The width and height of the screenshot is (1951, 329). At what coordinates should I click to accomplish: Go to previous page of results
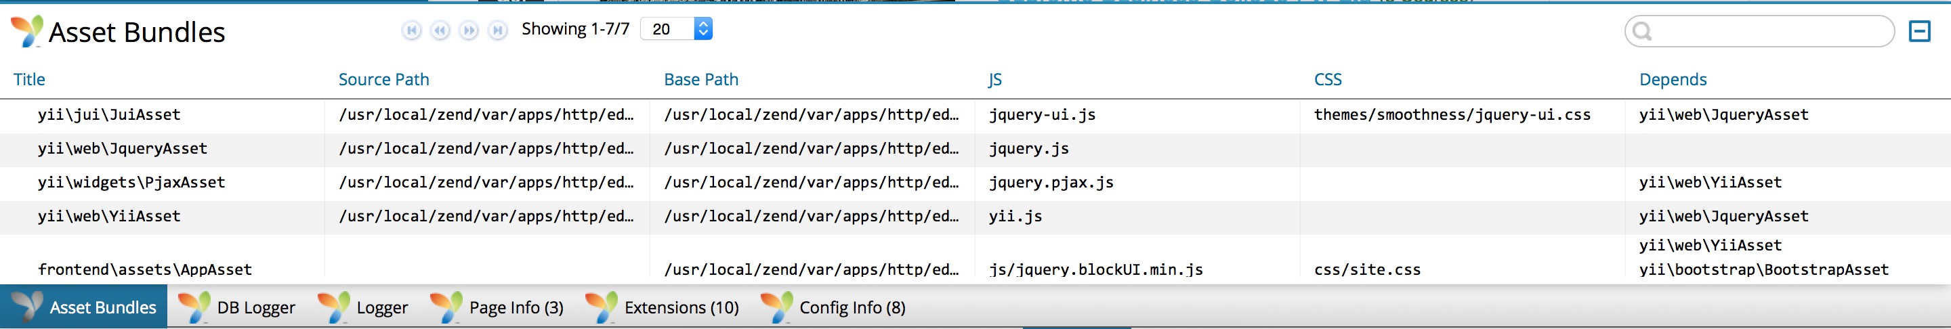[440, 30]
